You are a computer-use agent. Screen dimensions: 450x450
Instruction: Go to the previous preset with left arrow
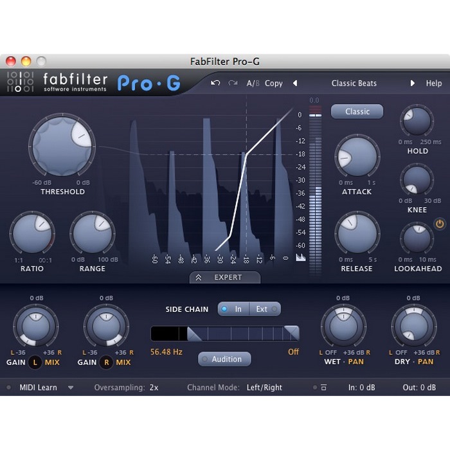click(295, 83)
